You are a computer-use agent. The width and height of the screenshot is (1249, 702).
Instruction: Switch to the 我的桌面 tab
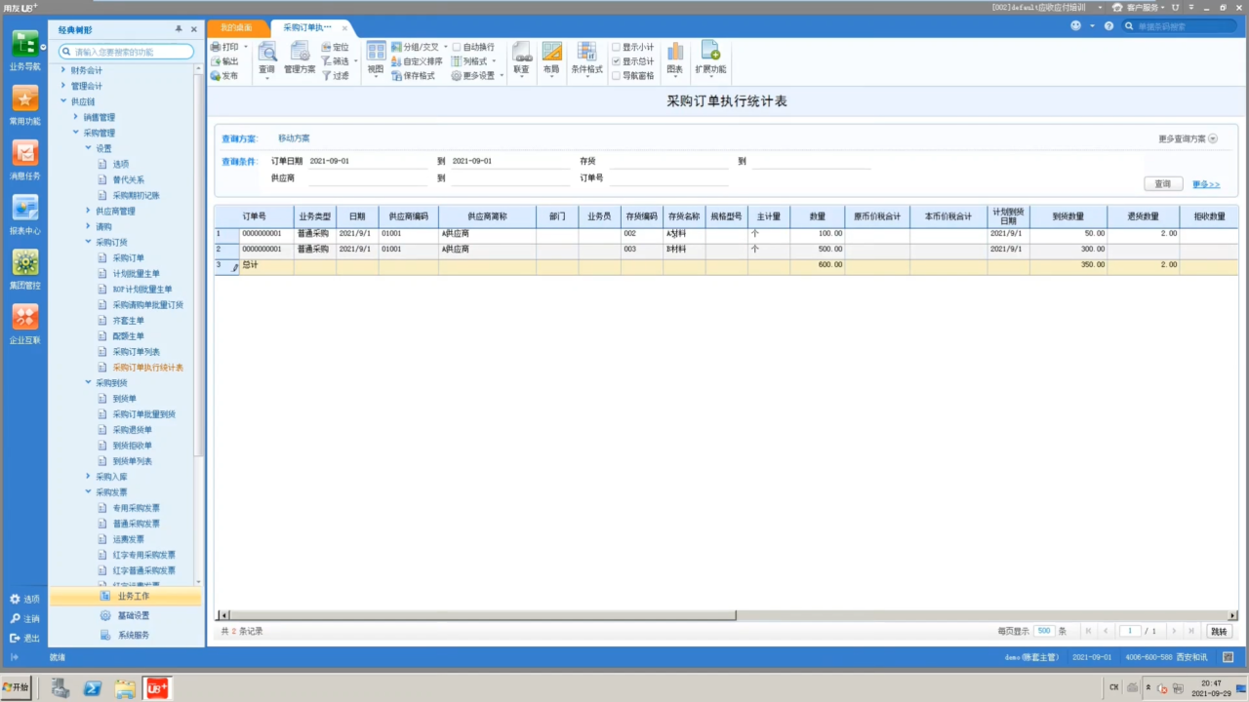[x=236, y=27]
